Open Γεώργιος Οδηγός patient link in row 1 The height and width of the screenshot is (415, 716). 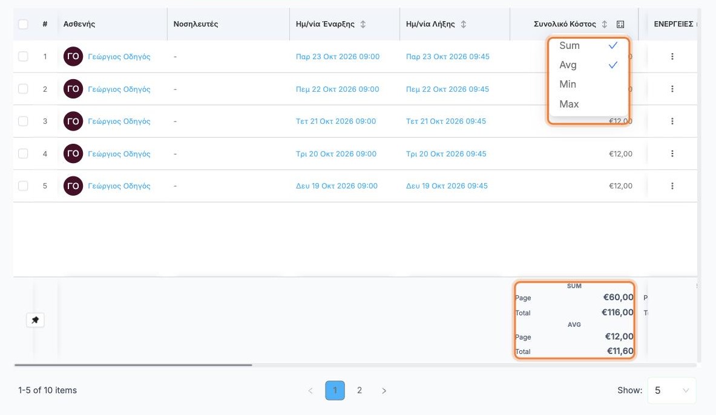point(119,57)
